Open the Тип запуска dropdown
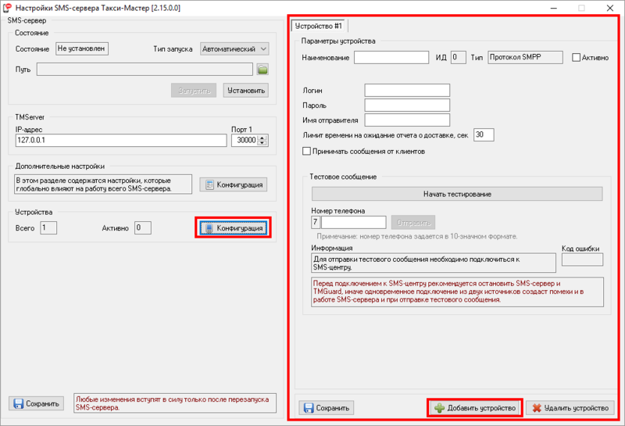The image size is (625, 426). [234, 48]
